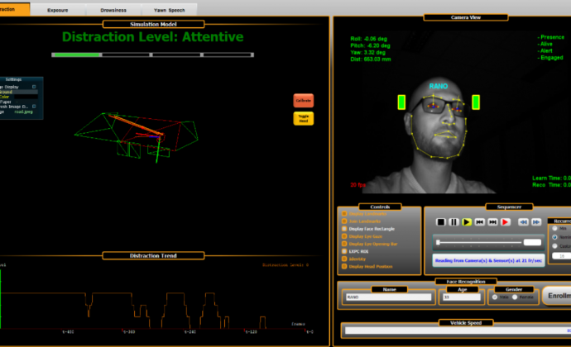Click the Reco Time readout
Image resolution: width=571 pixels, height=347 pixels.
click(551, 185)
